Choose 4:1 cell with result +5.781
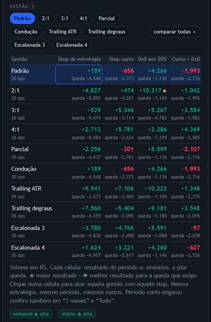 (119, 133)
